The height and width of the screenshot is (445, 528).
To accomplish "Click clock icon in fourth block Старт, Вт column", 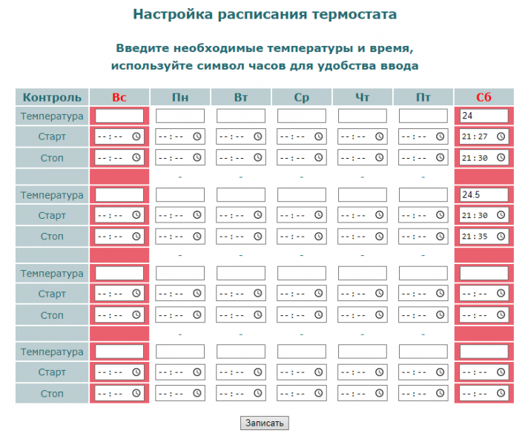I will pyautogui.click(x=257, y=372).
